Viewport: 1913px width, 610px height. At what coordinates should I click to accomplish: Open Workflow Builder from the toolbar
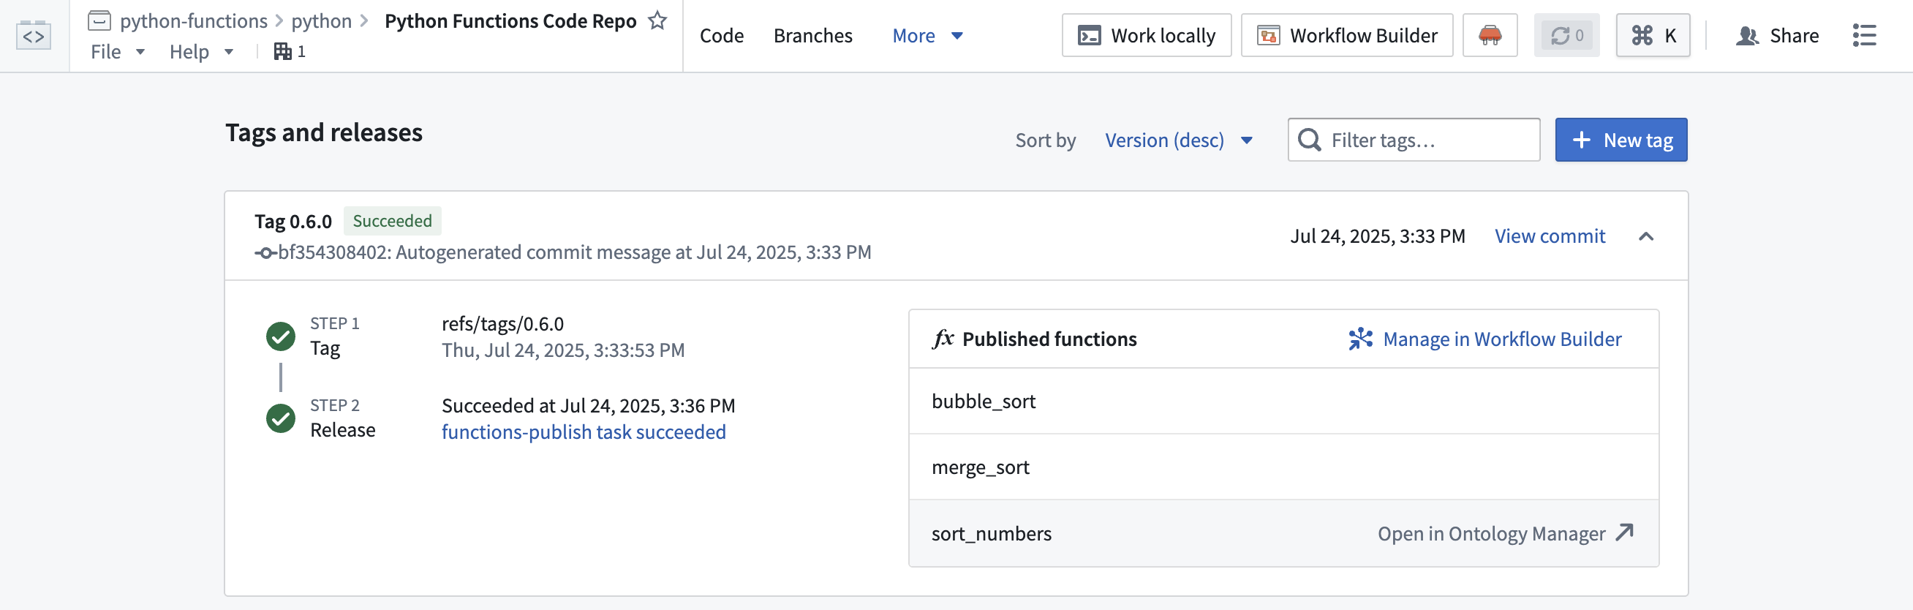pos(1346,35)
